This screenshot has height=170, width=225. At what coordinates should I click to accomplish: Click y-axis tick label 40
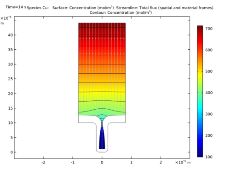pos(11,35)
